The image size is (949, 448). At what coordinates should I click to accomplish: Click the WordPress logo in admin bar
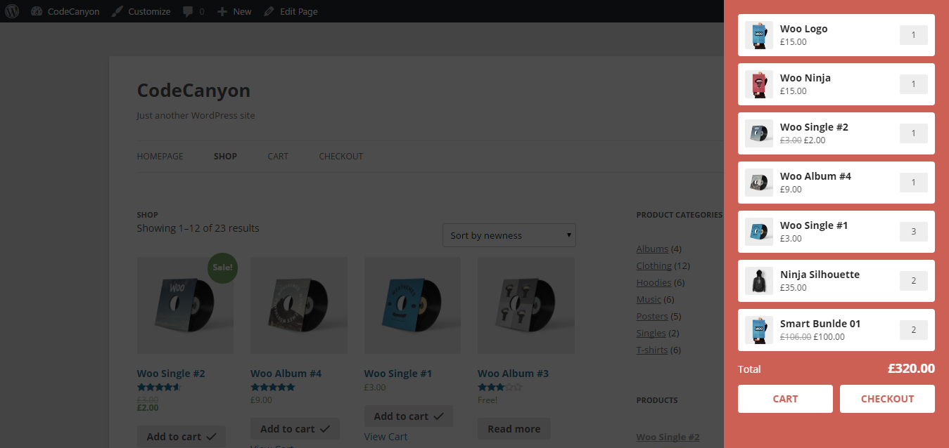coord(12,11)
